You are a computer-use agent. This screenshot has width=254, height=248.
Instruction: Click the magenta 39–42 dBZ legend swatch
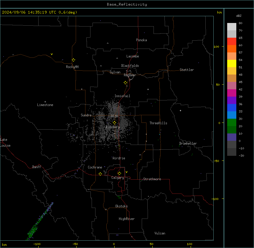[232, 93]
